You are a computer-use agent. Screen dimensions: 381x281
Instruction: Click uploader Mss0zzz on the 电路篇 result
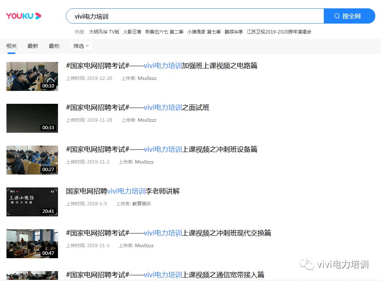click(147, 78)
